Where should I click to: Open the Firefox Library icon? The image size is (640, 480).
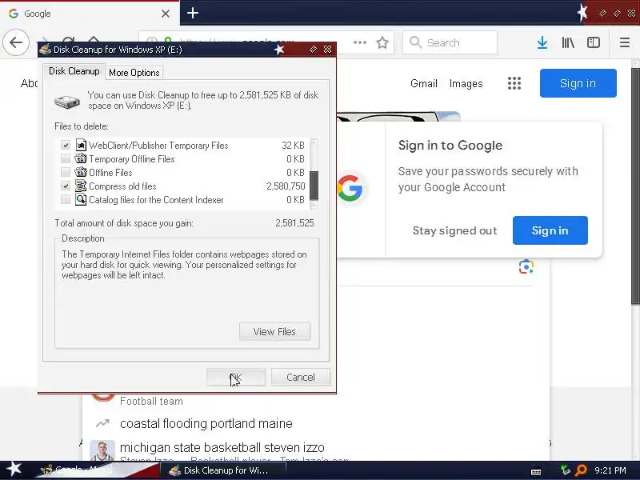pos(568,42)
